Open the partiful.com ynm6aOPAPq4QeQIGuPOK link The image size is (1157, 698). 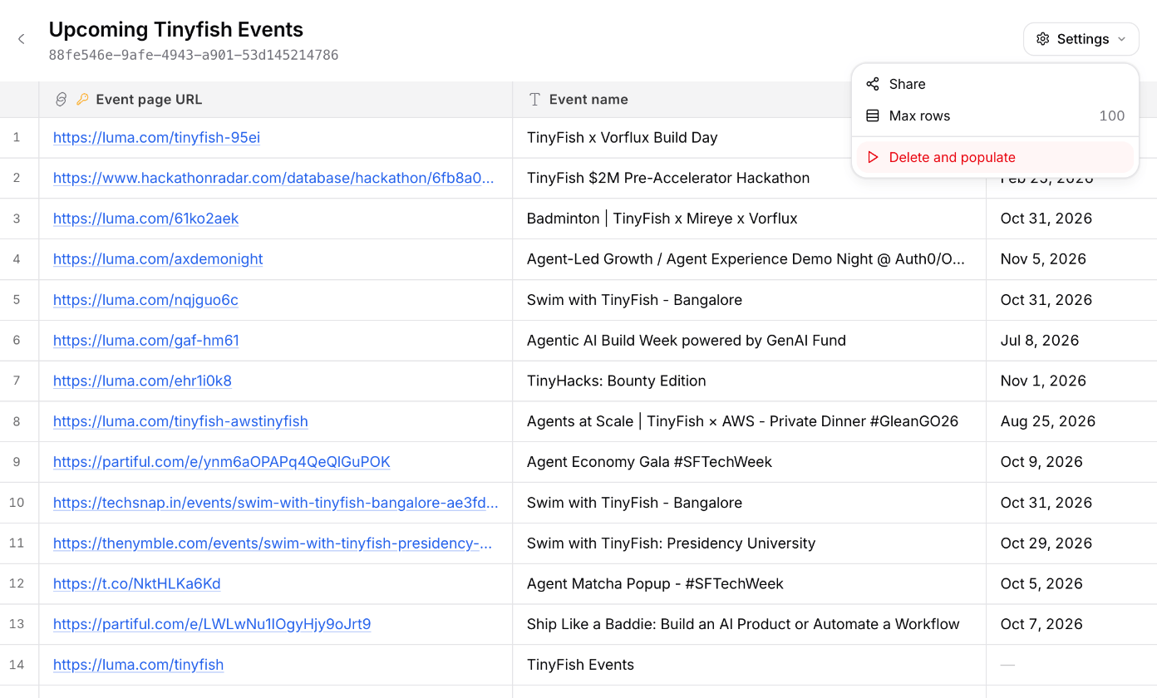[x=222, y=462]
